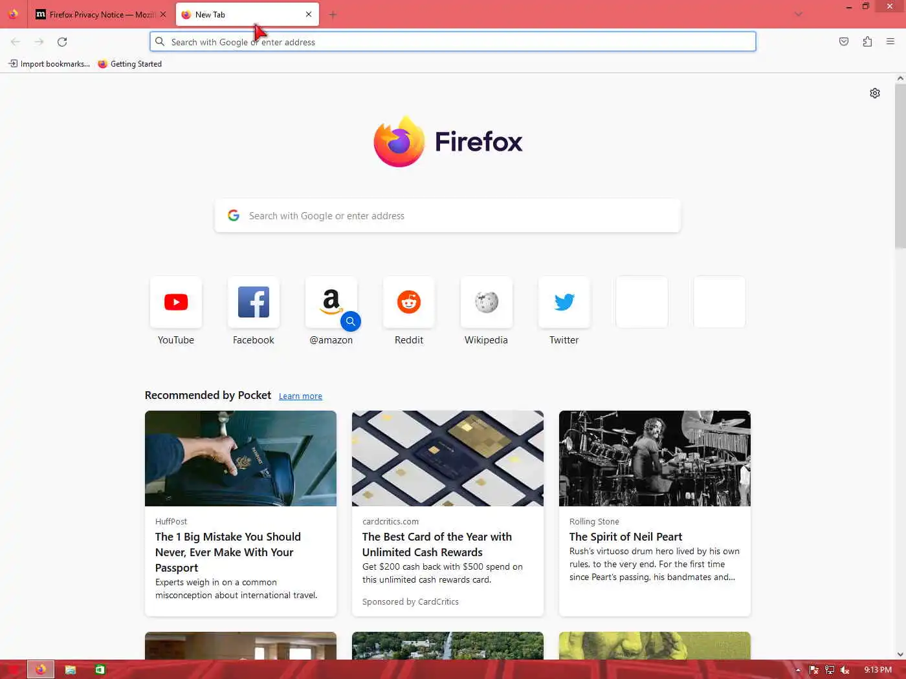Close the New Tab tab

[309, 14]
